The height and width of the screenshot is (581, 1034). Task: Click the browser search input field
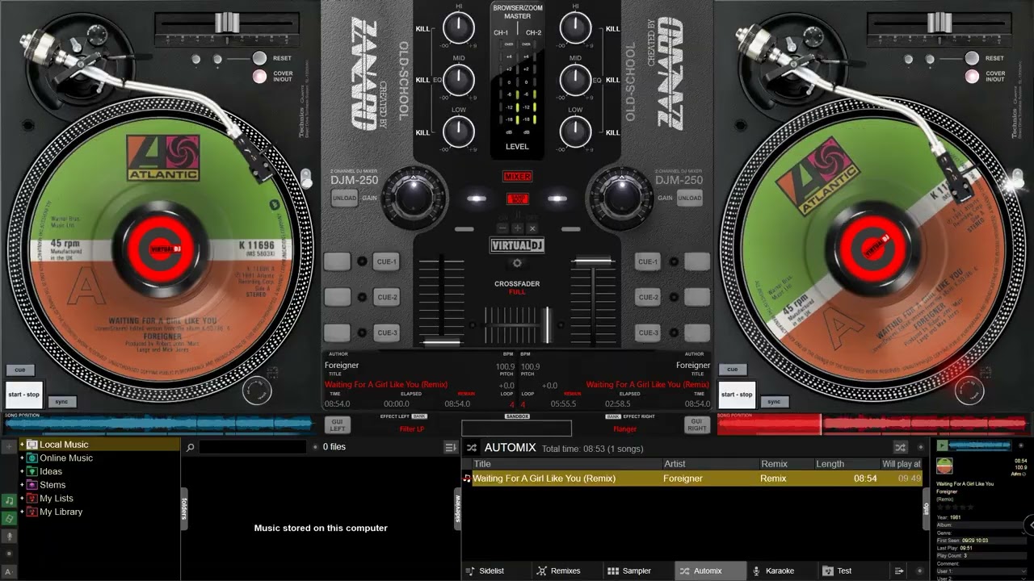click(x=254, y=447)
